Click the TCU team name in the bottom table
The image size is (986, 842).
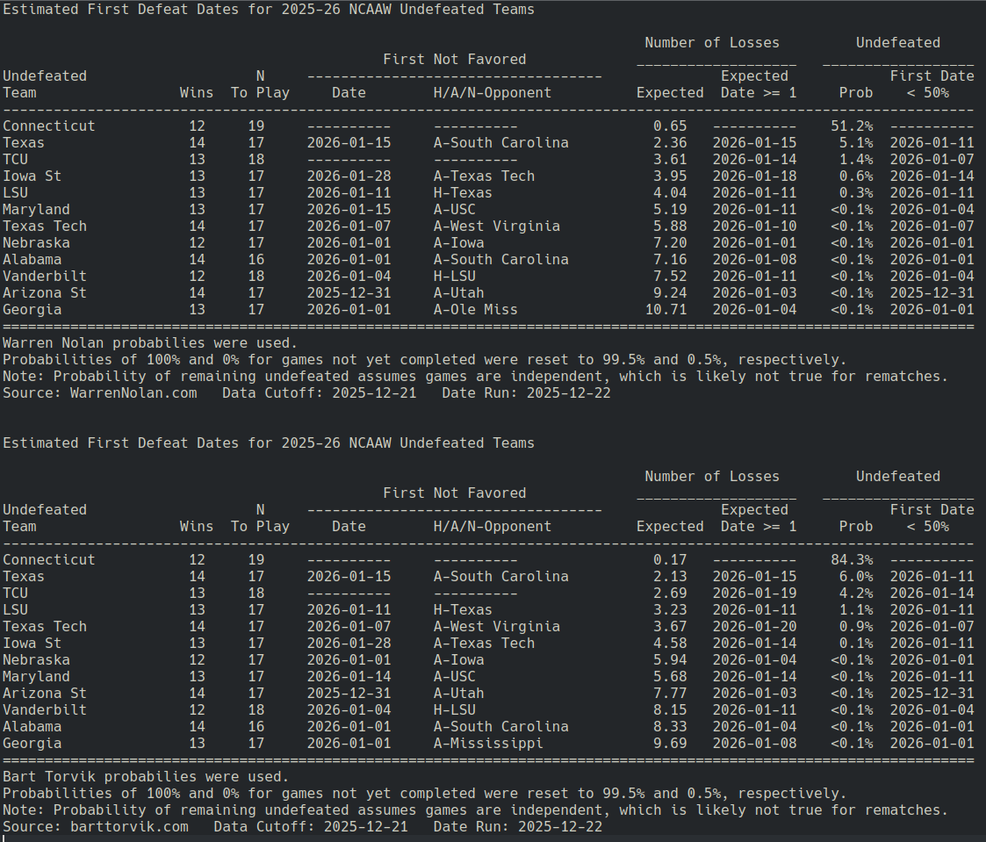(15, 593)
